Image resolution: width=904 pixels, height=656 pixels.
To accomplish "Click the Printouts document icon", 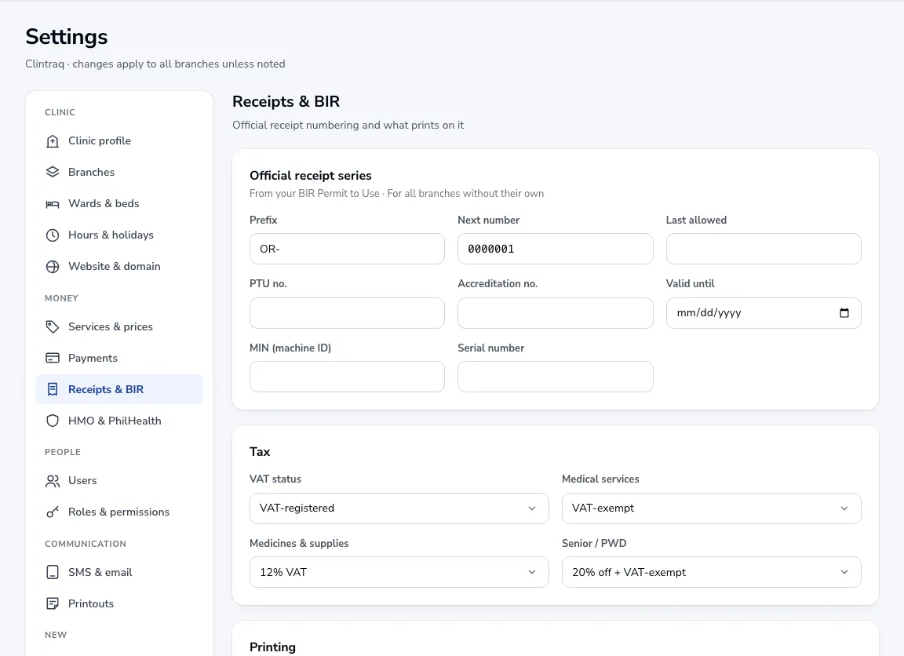I will (53, 604).
